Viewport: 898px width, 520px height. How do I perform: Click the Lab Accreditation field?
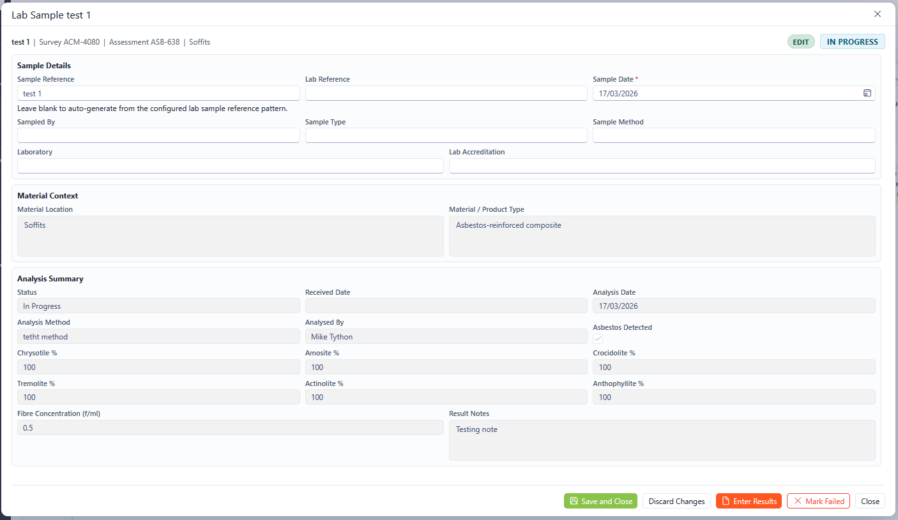662,166
